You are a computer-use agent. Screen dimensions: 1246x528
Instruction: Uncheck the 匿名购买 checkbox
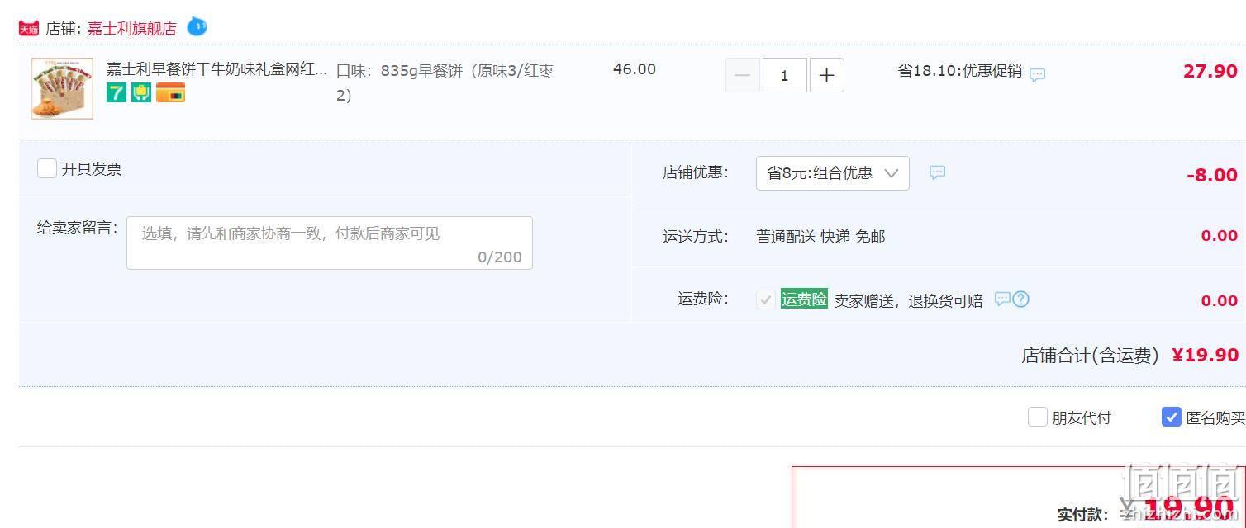[1171, 417]
